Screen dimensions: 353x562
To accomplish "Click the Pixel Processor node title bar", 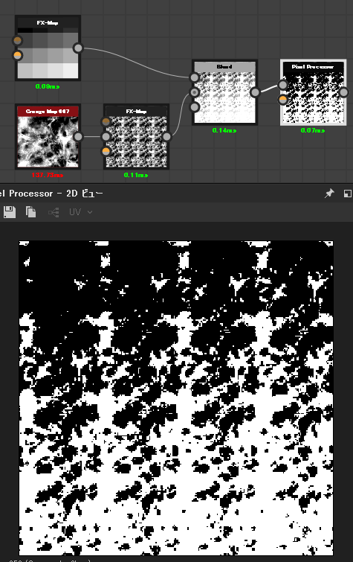I will pos(314,67).
